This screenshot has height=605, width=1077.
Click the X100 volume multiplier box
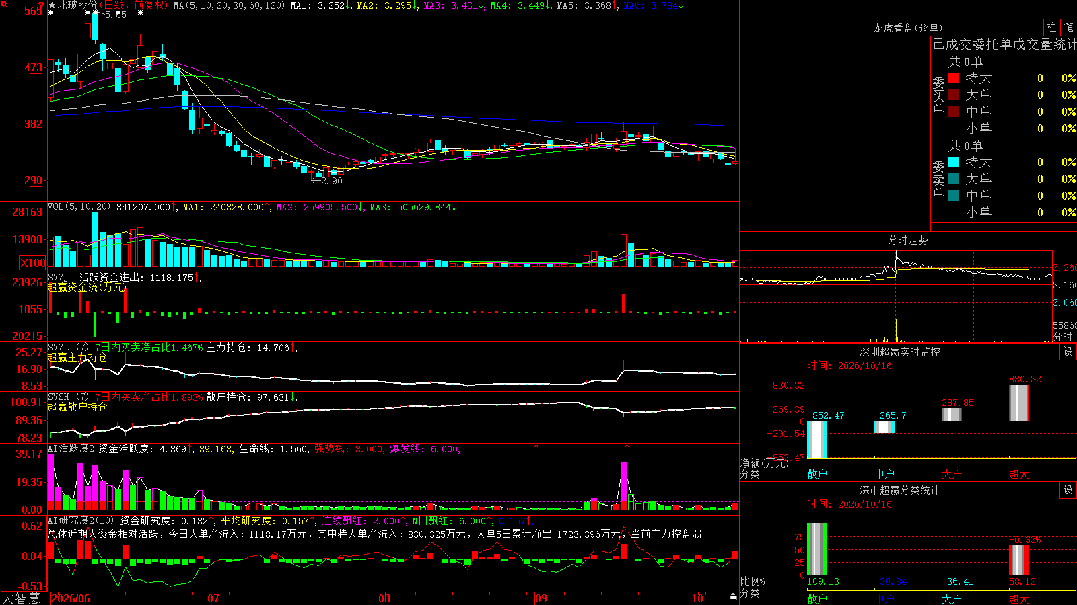pyautogui.click(x=32, y=263)
